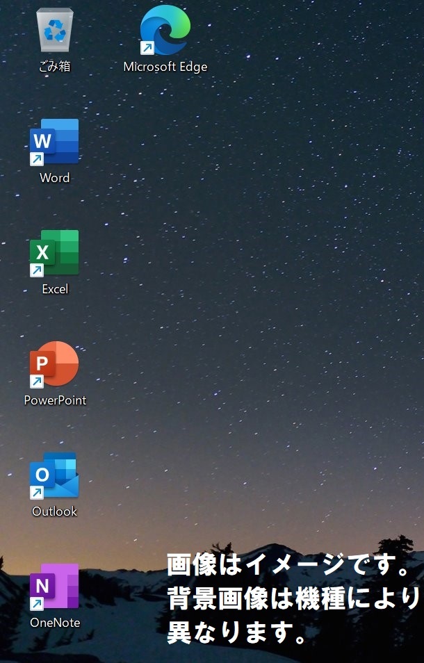
Task: Click the "ごみ箱" icon label
Action: 54,67
